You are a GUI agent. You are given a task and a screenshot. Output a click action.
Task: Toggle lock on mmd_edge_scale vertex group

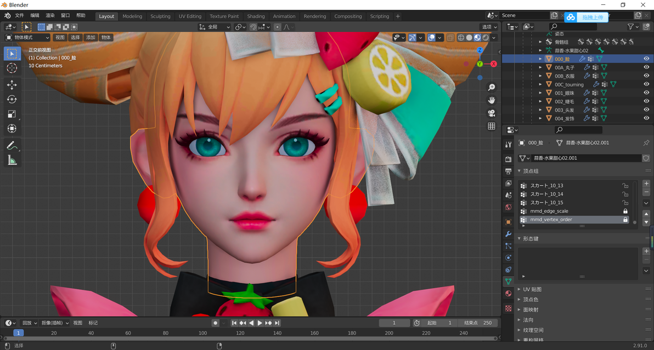(x=625, y=211)
